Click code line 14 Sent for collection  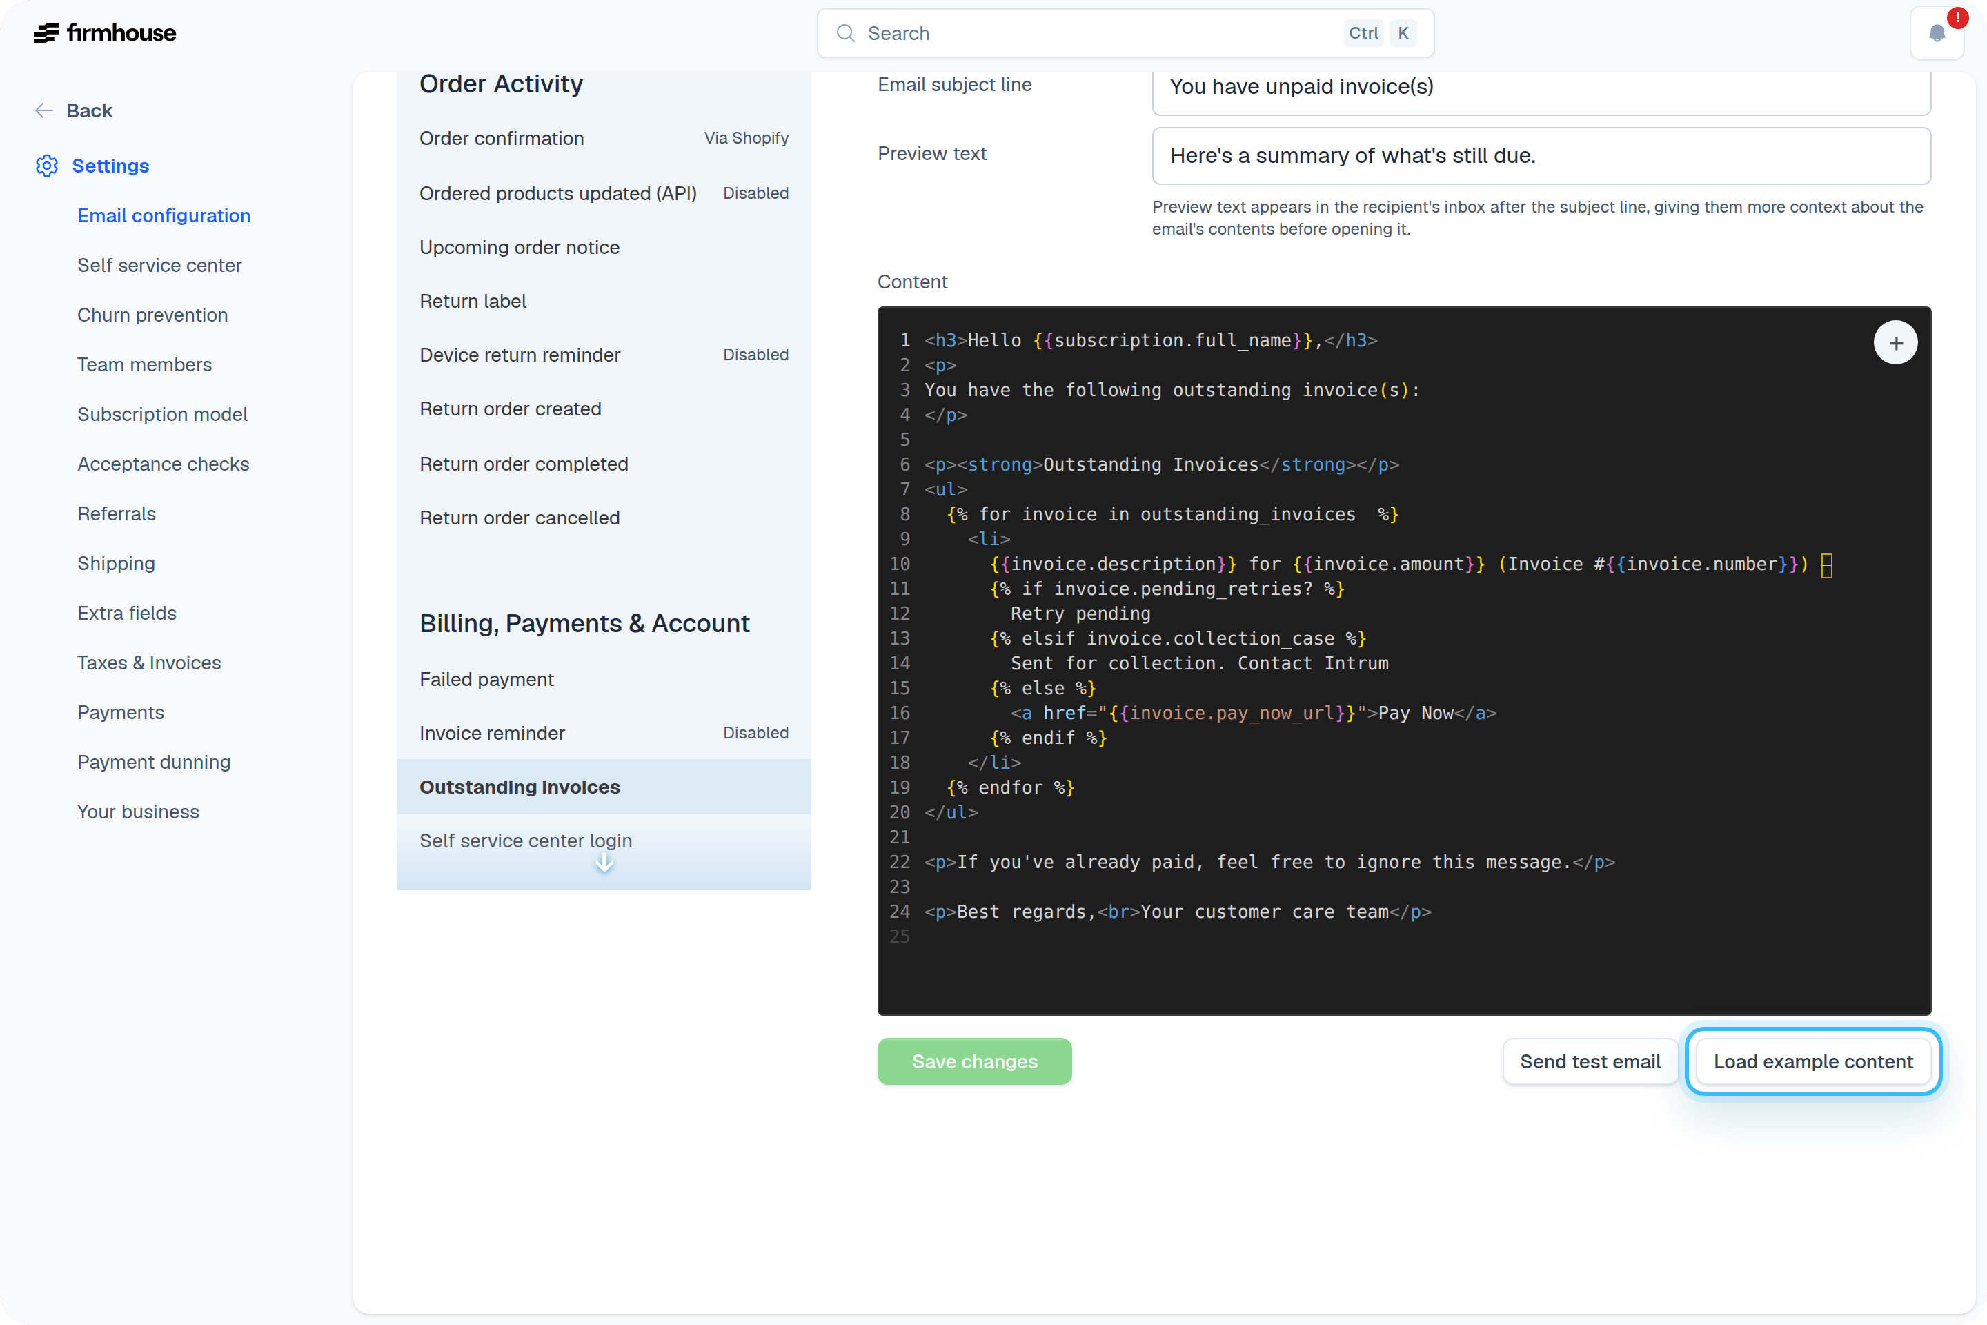(x=1200, y=664)
